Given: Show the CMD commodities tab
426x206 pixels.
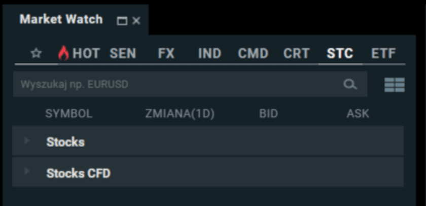Looking at the screenshot, I should [253, 54].
